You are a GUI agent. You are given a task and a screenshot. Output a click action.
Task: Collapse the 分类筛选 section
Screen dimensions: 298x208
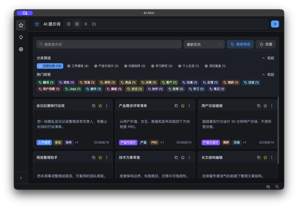pyautogui.click(x=268, y=58)
